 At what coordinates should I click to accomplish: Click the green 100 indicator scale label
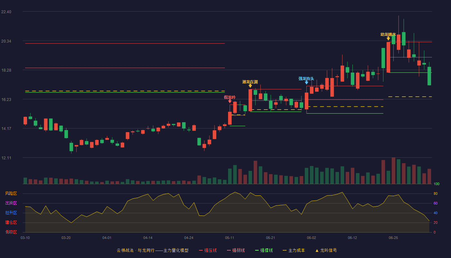pos(437,184)
